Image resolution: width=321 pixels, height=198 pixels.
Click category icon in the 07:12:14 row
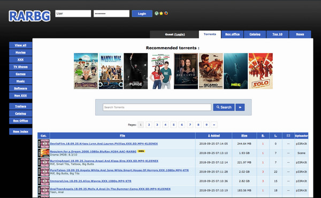point(44,162)
